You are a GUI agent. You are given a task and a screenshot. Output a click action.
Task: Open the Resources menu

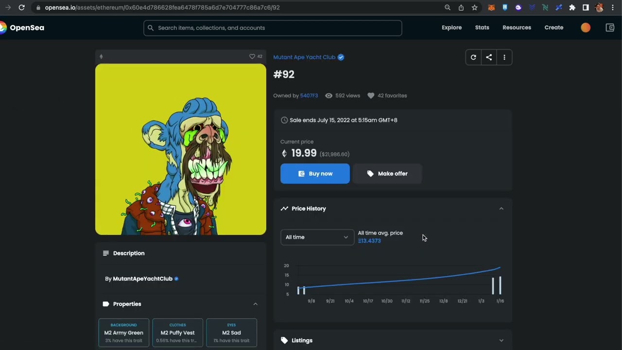pyautogui.click(x=517, y=28)
